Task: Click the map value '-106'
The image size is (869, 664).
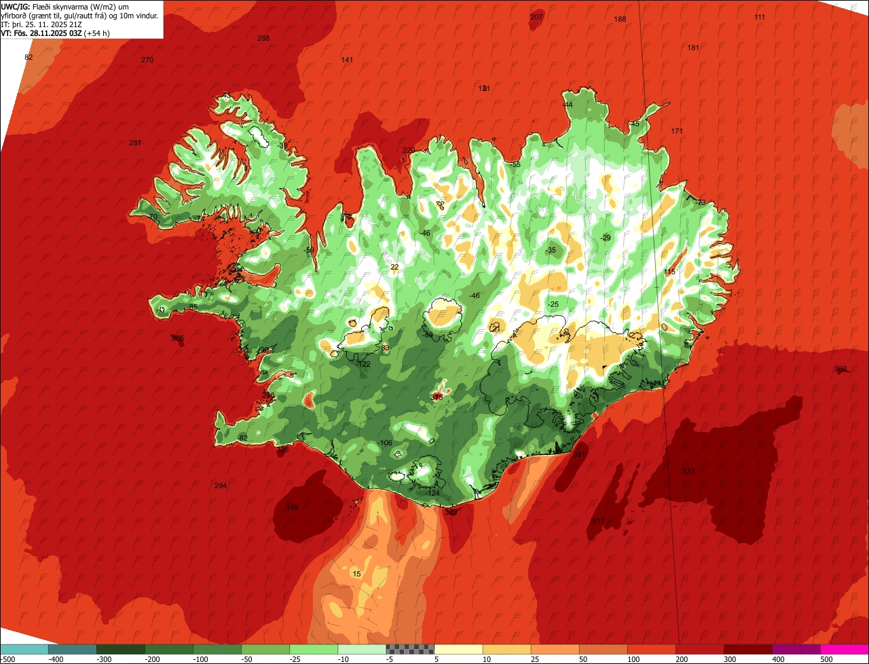Action: tap(385, 443)
